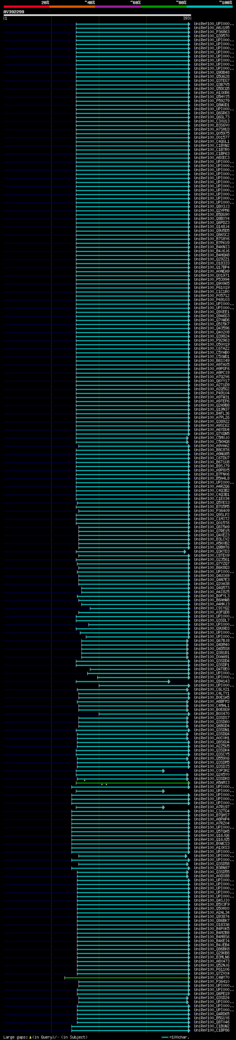Select hit UniRef100_Q5U628

click(x=211, y=77)
